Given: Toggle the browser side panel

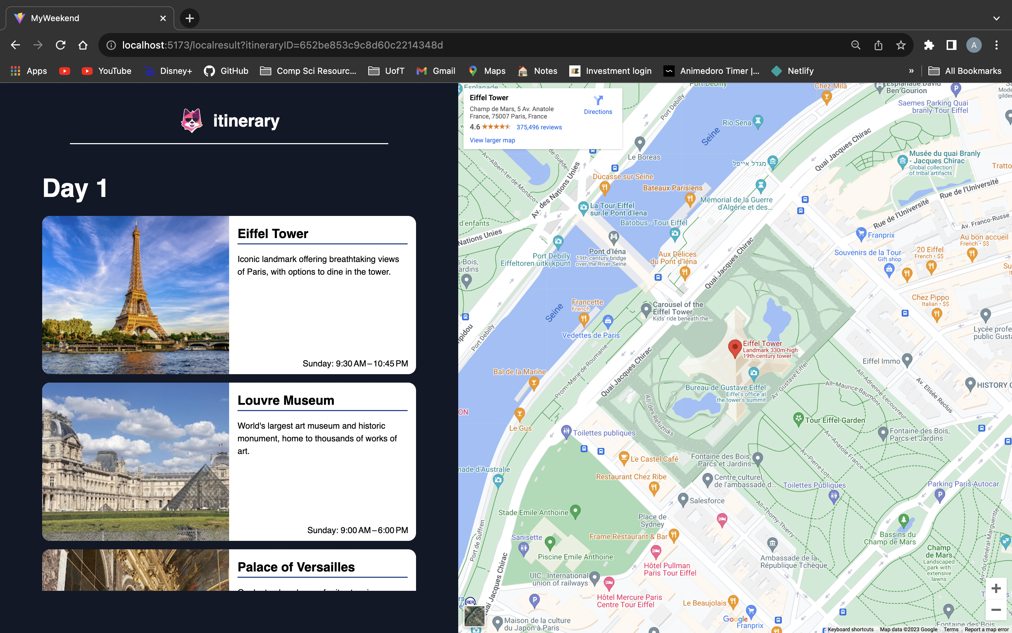Looking at the screenshot, I should (951, 45).
